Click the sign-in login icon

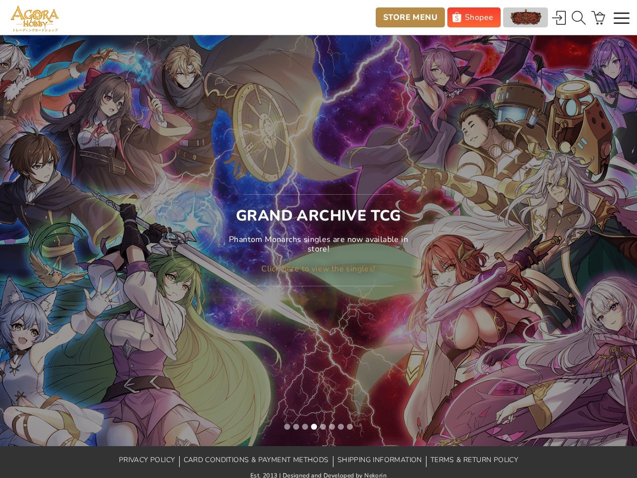[559, 17]
